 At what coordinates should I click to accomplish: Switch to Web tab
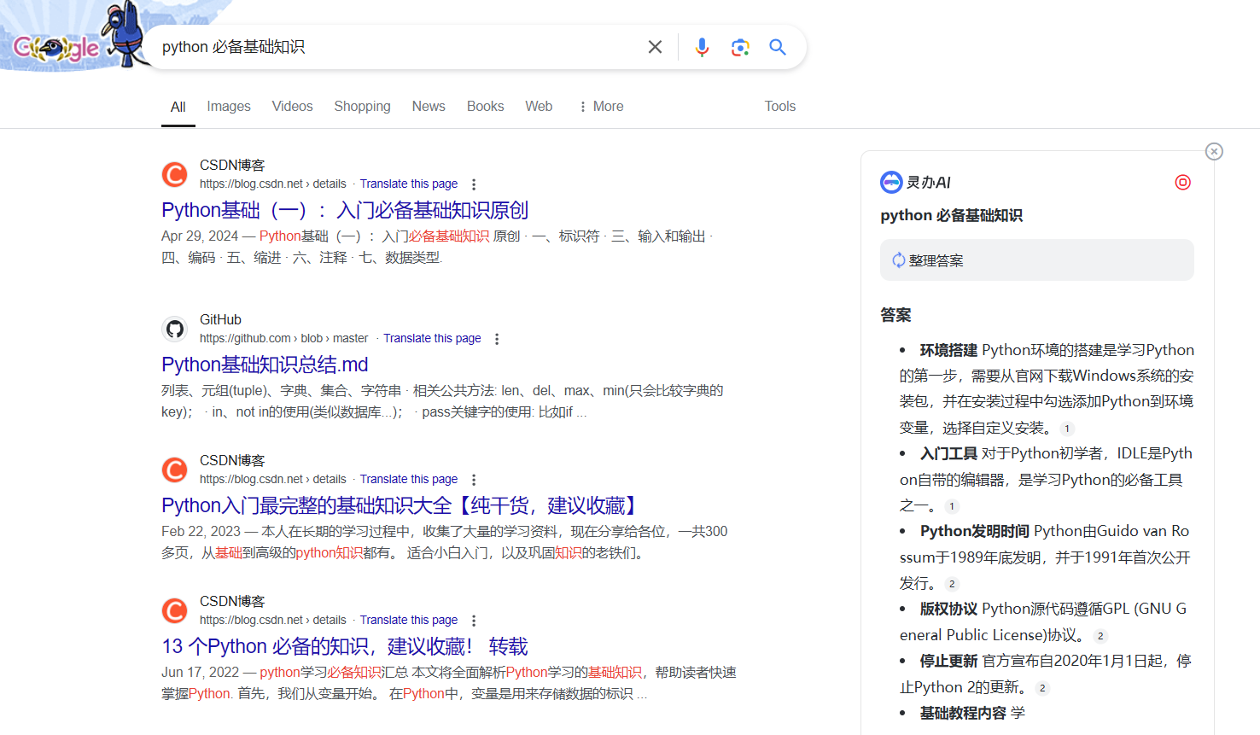click(539, 107)
